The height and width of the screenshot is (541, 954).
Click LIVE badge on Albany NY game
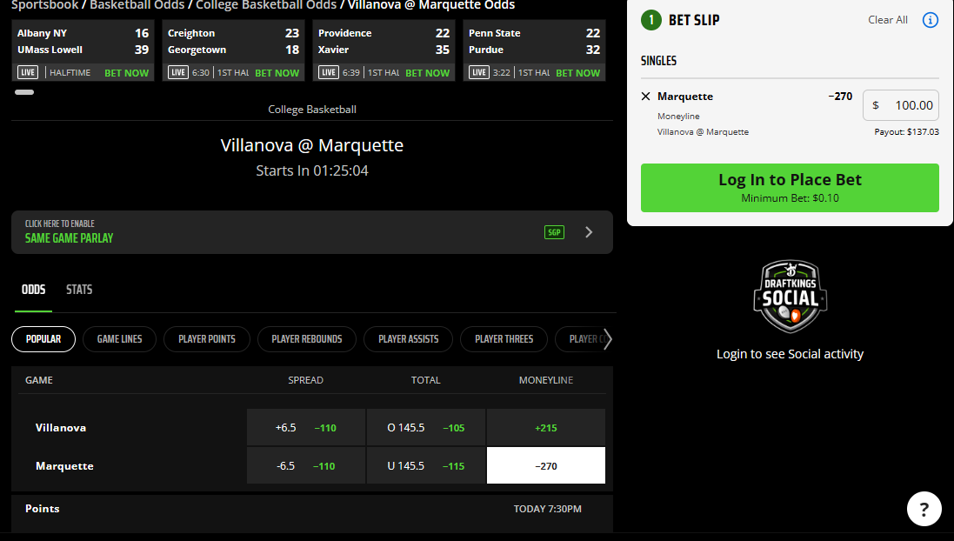[27, 73]
